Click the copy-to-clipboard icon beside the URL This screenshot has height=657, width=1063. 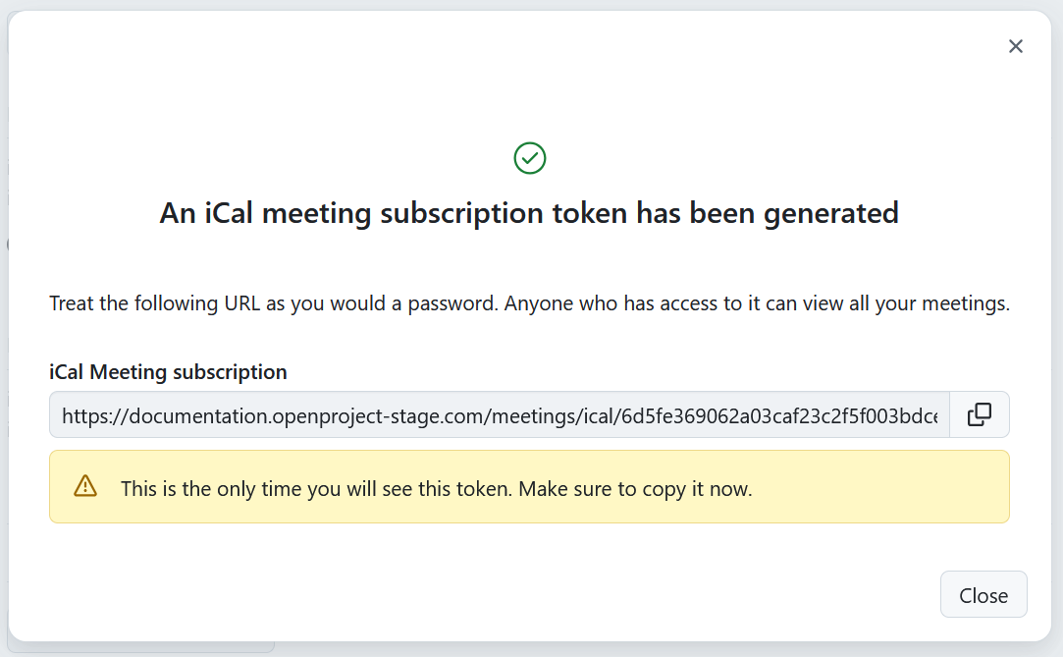pyautogui.click(x=979, y=414)
